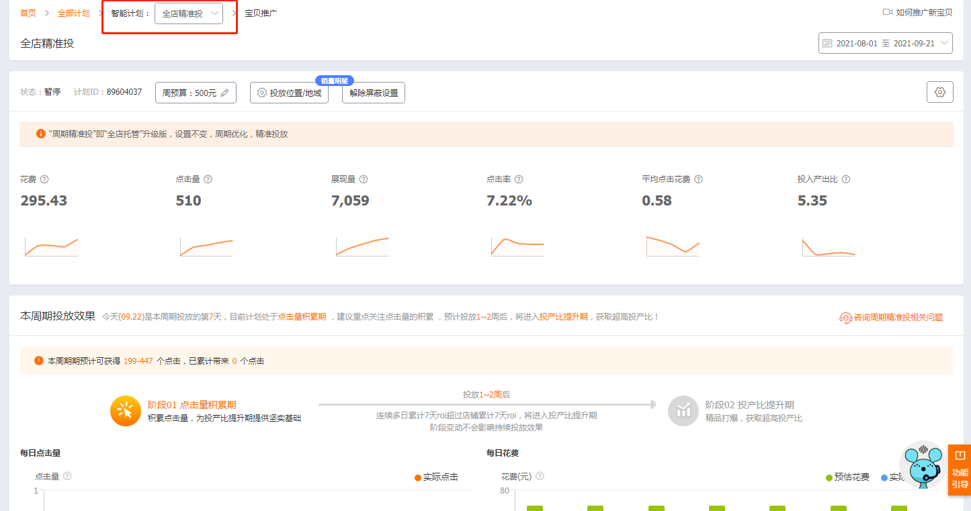Screen dimensions: 971x511
Task: Click the 解除屏蔽设置 button
Action: [373, 93]
